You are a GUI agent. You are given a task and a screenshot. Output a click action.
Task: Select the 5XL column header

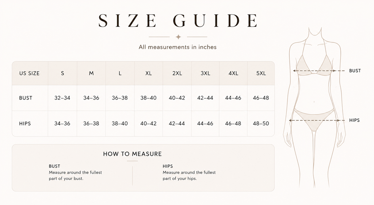tap(261, 73)
